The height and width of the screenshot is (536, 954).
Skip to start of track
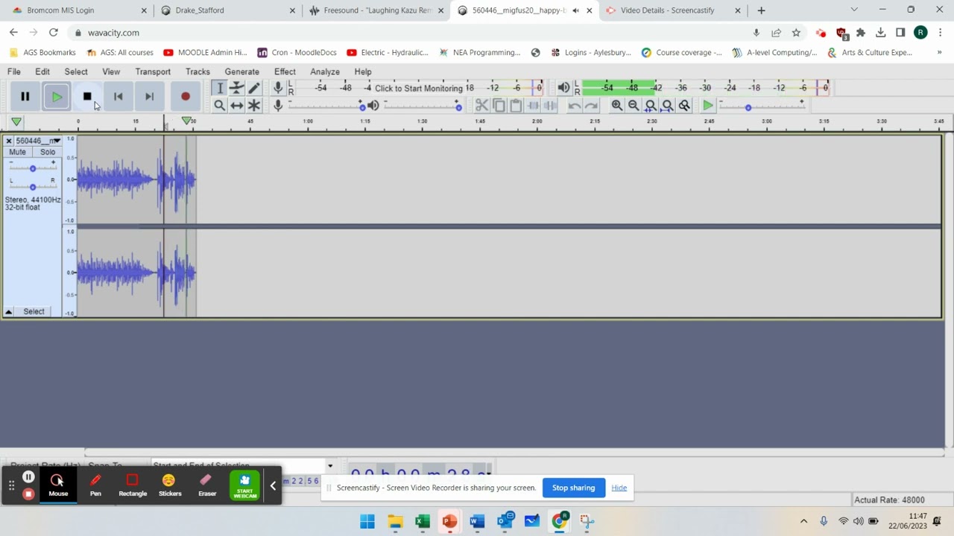coord(118,96)
